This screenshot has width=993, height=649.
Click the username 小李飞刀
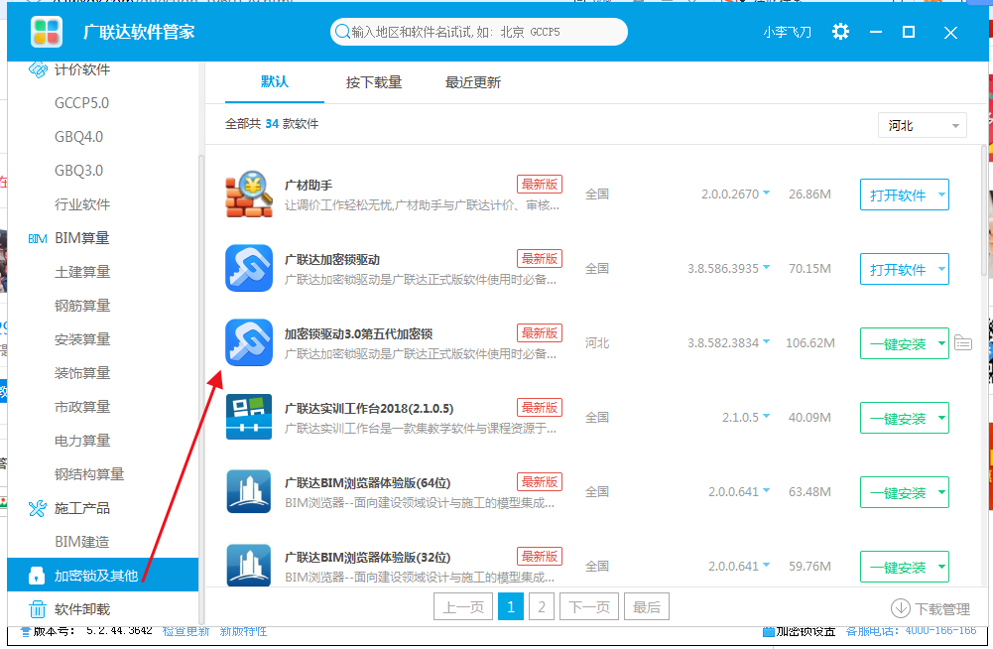point(788,32)
